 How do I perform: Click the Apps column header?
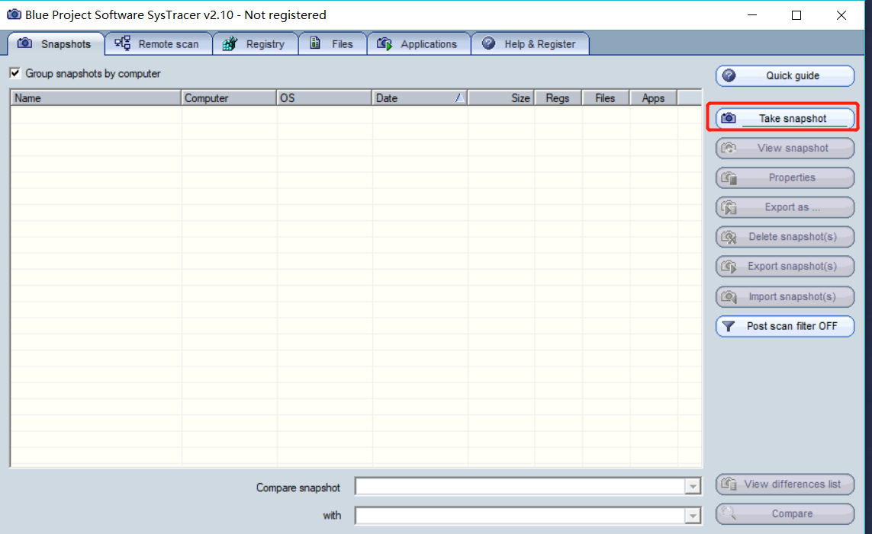[x=654, y=98]
